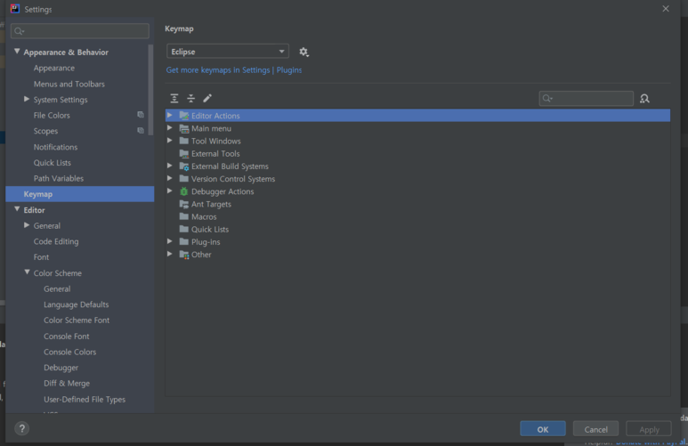Click the Find Actions by Shortcut icon

click(644, 98)
